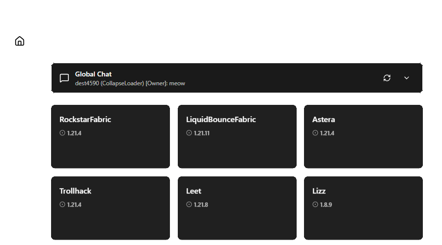Image resolution: width=442 pixels, height=245 pixels.
Task: Open the Astera client card
Action: (363, 137)
